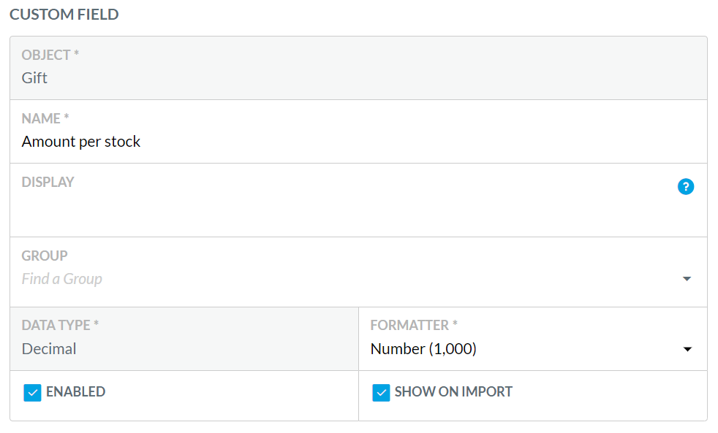
Task: Edit the Amount per stock name field
Action: click(x=358, y=142)
